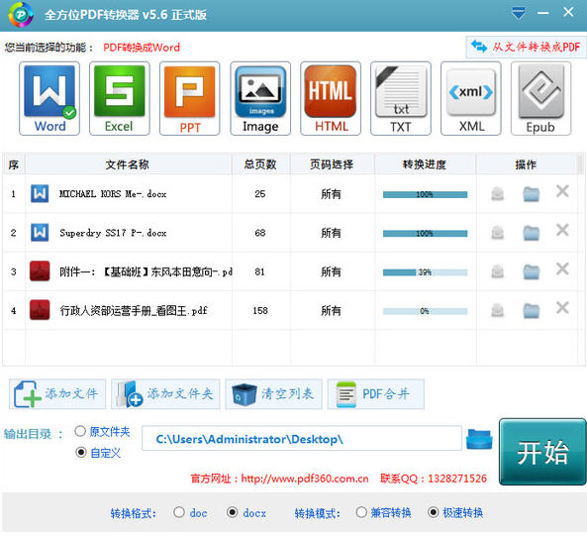The image size is (587, 536).
Task: Click the 39% progress bar in row 3
Action: point(425,272)
